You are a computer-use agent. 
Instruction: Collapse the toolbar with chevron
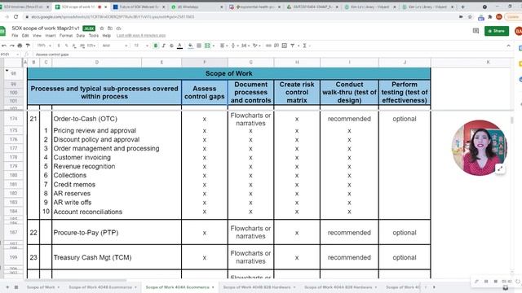[508, 46]
